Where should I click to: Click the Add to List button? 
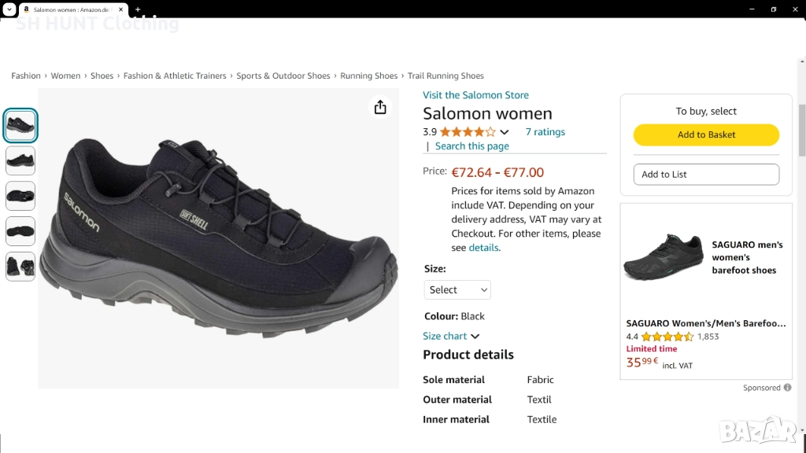[706, 175]
